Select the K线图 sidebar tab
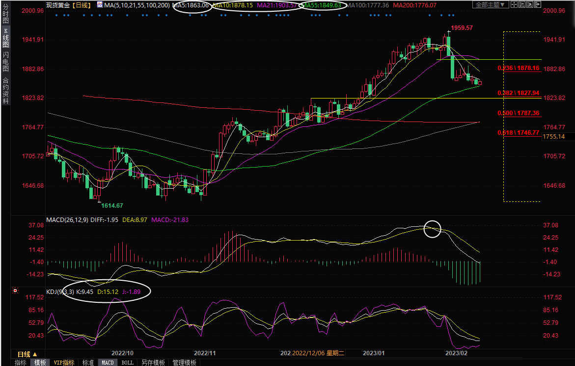 tap(5, 37)
